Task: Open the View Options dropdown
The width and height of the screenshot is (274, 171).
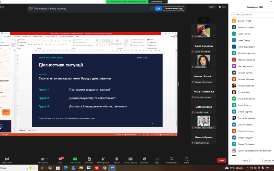Action: coord(158,2)
